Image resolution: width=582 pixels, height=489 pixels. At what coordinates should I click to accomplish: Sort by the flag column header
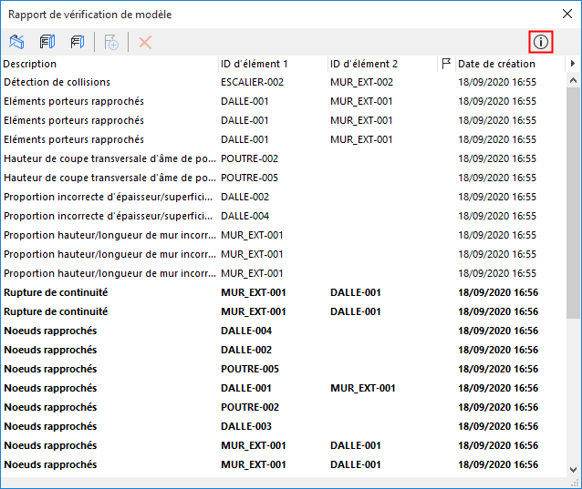point(446,64)
